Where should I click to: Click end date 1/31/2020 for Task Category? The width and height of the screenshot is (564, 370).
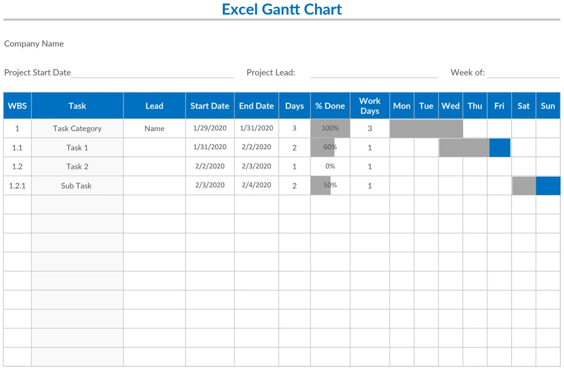(x=256, y=128)
